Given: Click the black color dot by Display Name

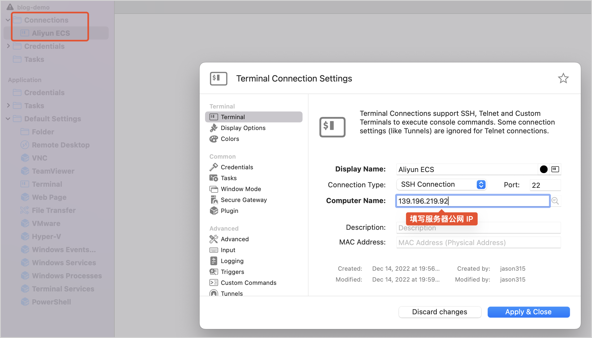Looking at the screenshot, I should (544, 169).
